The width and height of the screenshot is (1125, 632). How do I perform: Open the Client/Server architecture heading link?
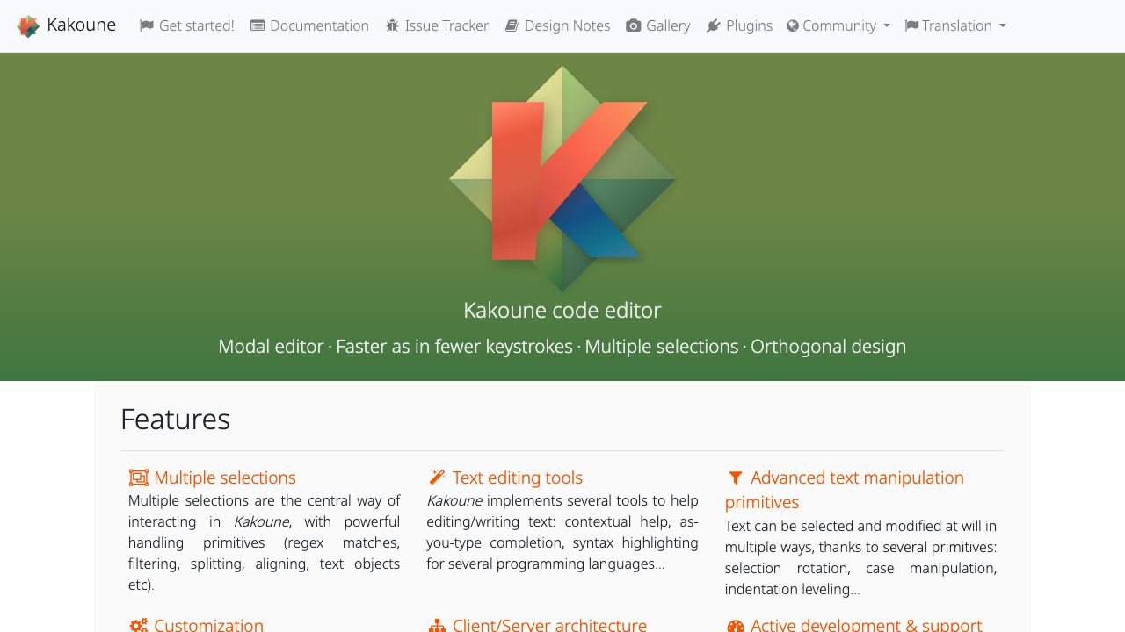click(549, 624)
